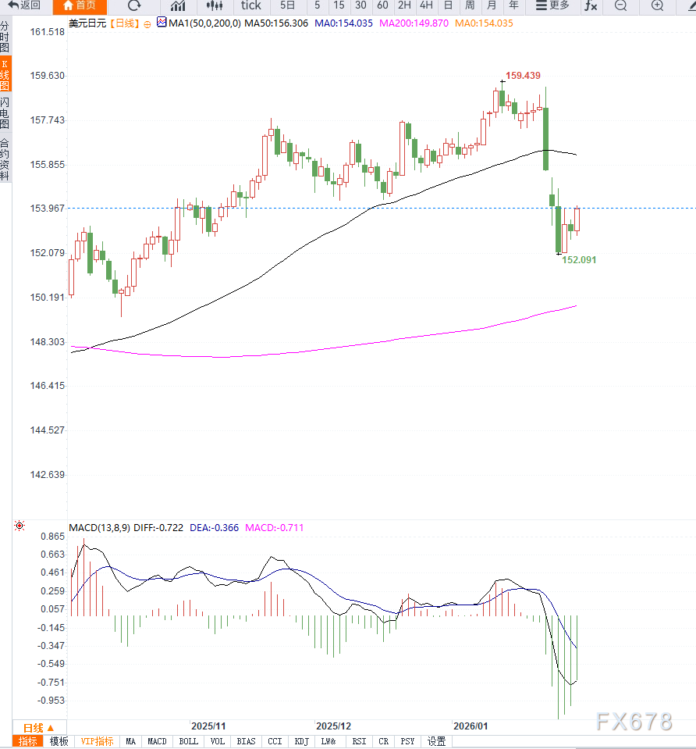Open the bar chart type icon
The width and height of the screenshot is (696, 749).
178,5
